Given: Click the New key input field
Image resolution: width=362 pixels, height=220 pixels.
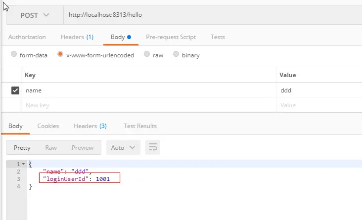Looking at the screenshot, I should pyautogui.click(x=149, y=105).
